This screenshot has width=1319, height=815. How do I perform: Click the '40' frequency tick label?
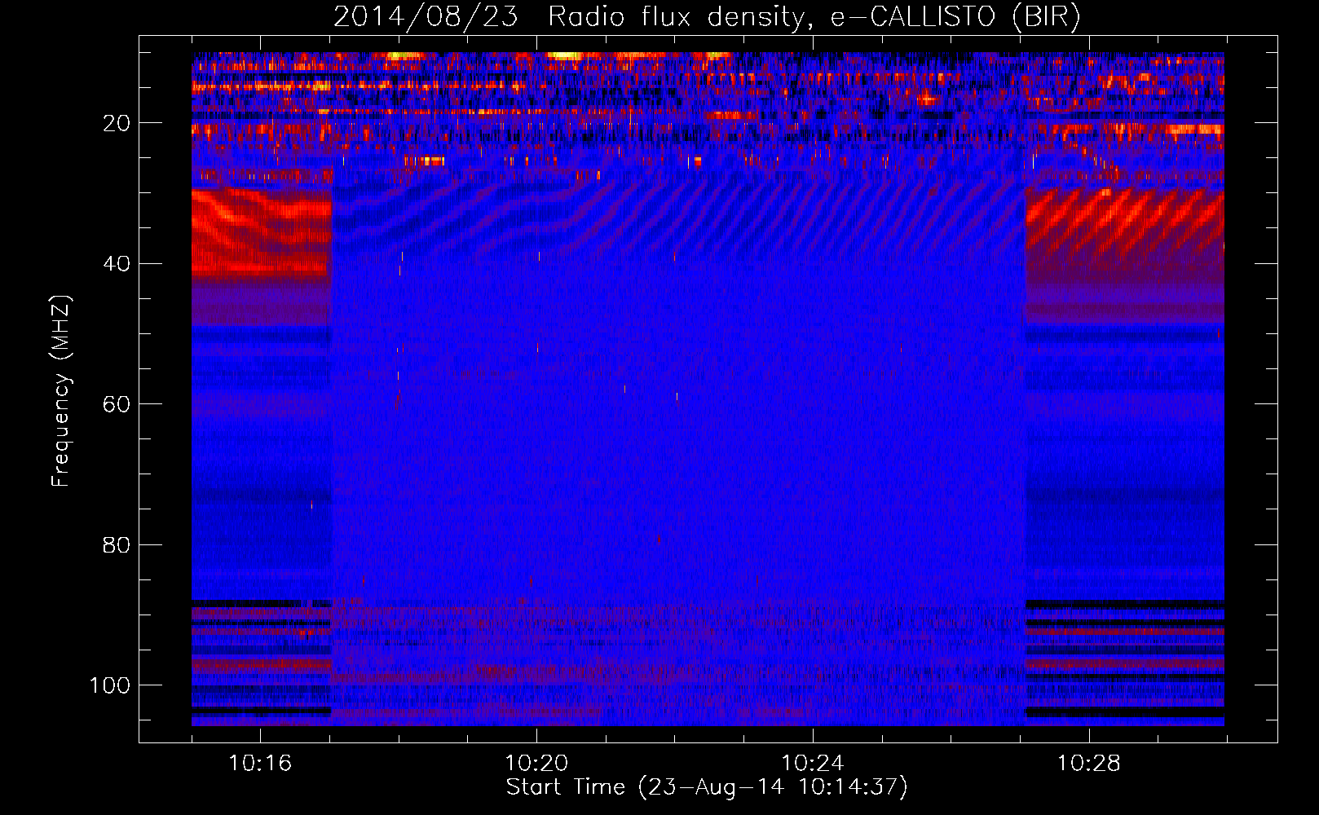(x=115, y=264)
